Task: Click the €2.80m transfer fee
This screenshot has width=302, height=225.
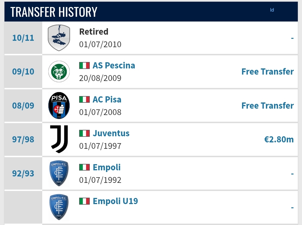Action: [279, 139]
